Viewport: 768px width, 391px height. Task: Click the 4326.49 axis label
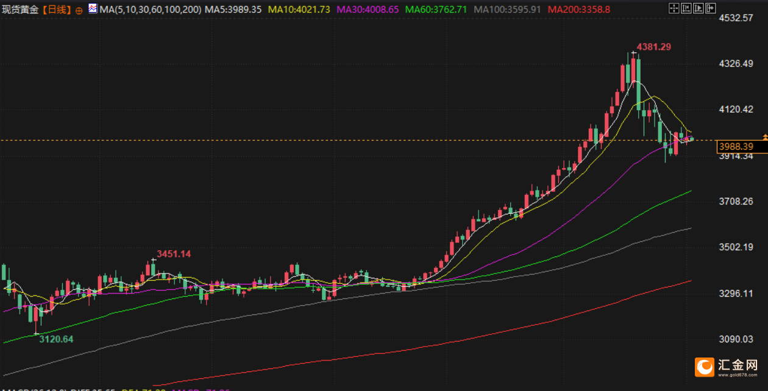pyautogui.click(x=736, y=64)
